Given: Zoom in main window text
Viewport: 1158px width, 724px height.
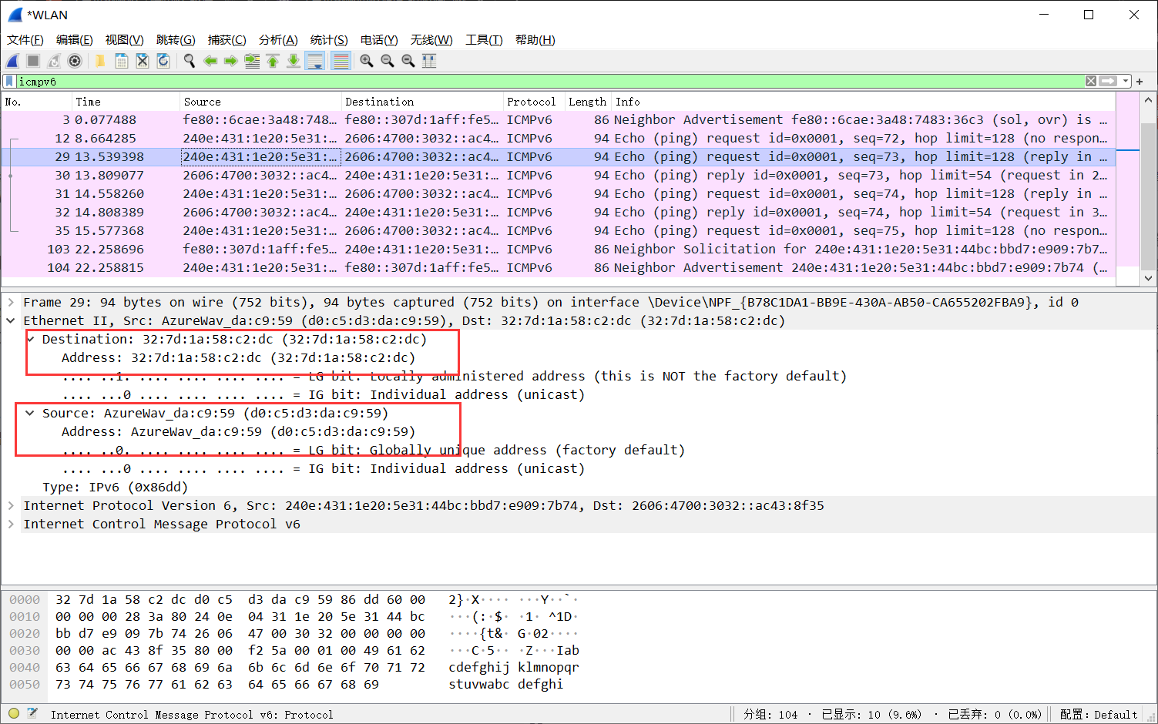Looking at the screenshot, I should click(x=367, y=61).
